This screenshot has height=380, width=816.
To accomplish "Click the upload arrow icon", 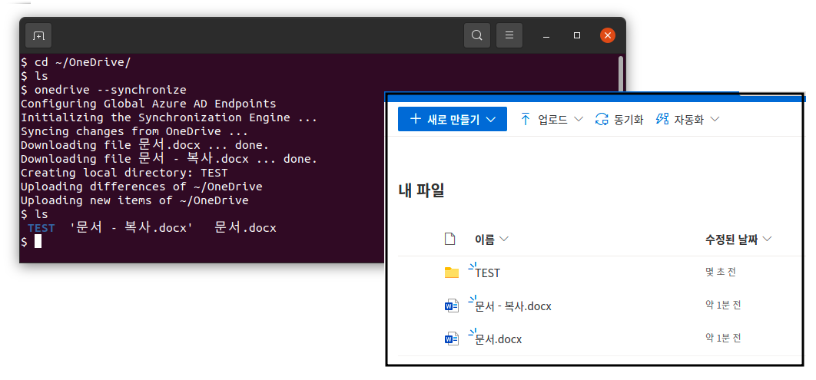I will click(526, 120).
